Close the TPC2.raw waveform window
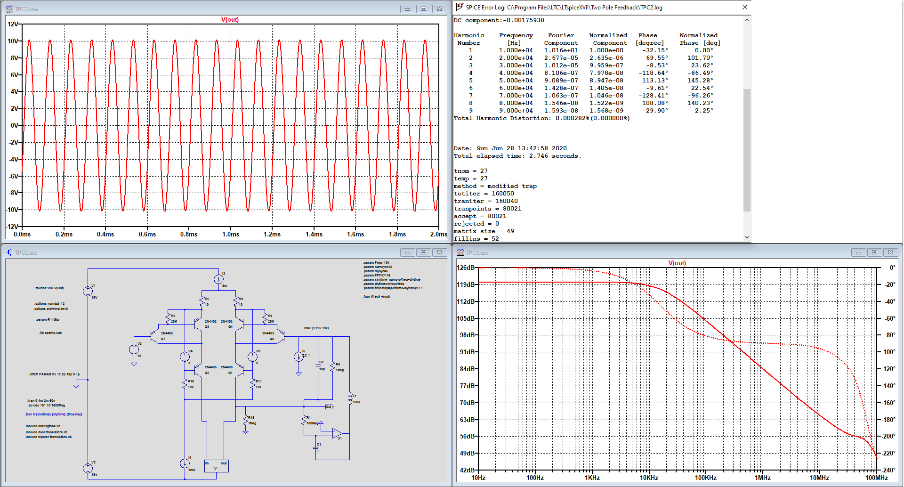Screen dimensions: 904x487 439,9
